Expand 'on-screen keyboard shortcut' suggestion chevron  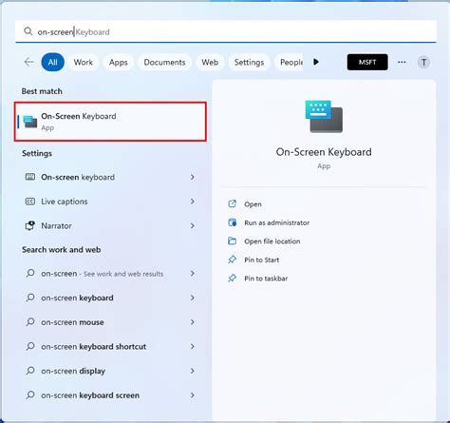click(x=193, y=346)
